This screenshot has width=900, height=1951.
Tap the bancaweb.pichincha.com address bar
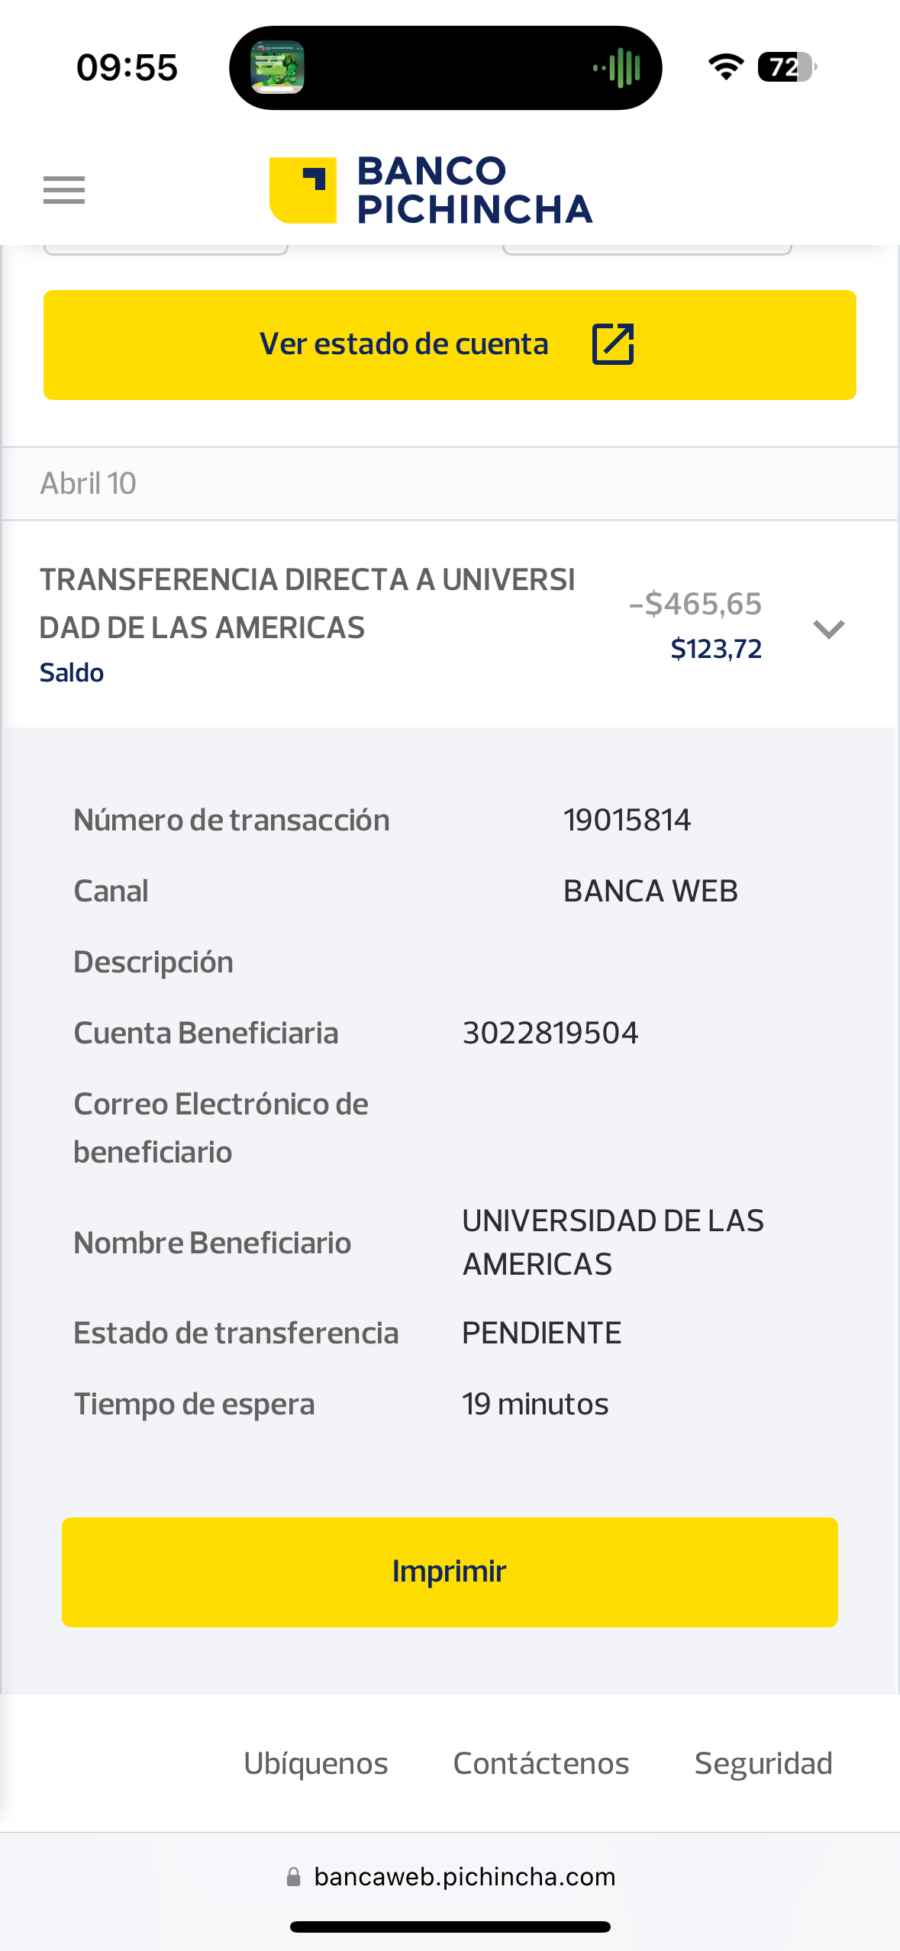464,1877
